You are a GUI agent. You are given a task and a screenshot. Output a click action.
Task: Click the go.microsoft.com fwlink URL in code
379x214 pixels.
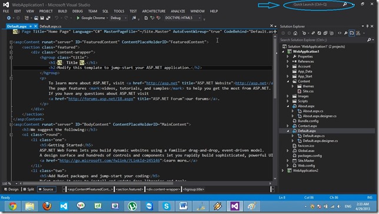tap(109, 160)
